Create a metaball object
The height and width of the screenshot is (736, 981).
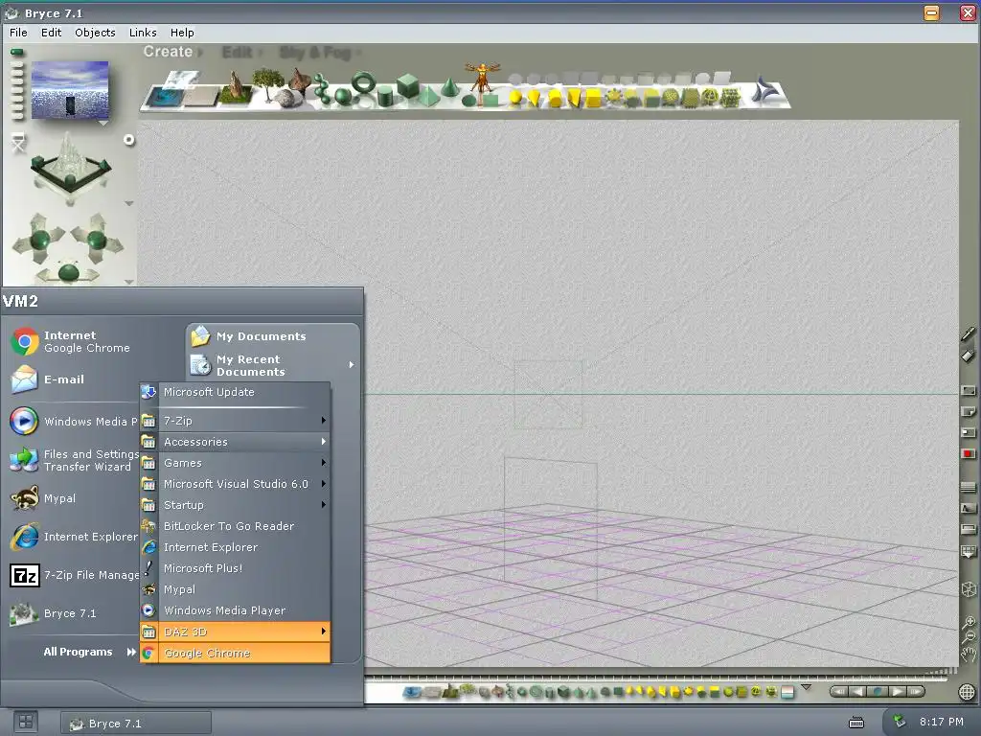pyautogui.click(x=322, y=88)
